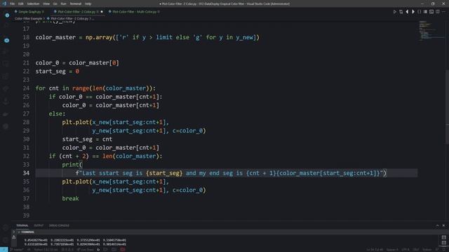The width and height of the screenshot is (449, 252).
Task: Click the editor vertical scrollbar
Action: (x=447, y=107)
